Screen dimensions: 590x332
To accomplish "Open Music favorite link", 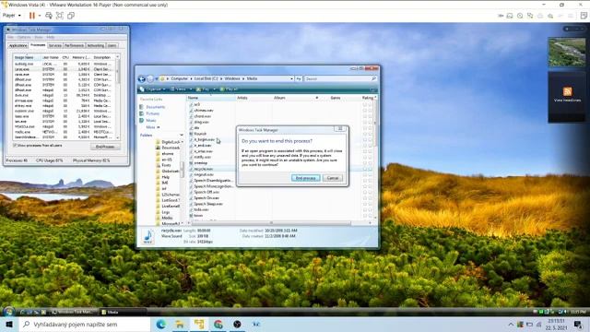I will [147, 121].
